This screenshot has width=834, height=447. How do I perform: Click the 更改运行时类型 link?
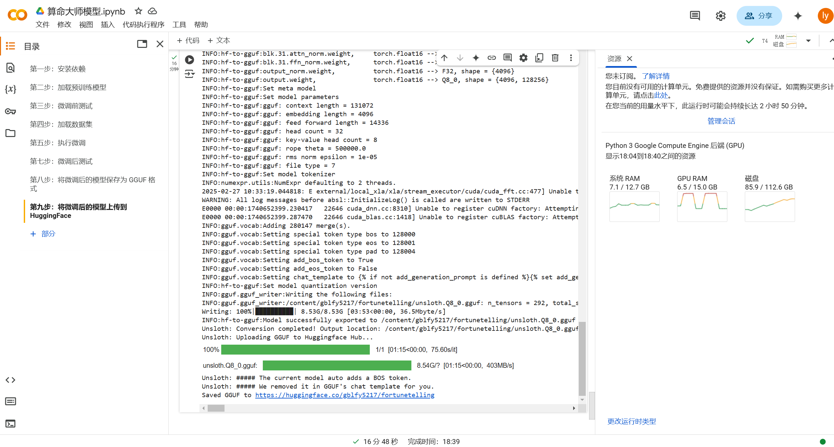click(631, 422)
